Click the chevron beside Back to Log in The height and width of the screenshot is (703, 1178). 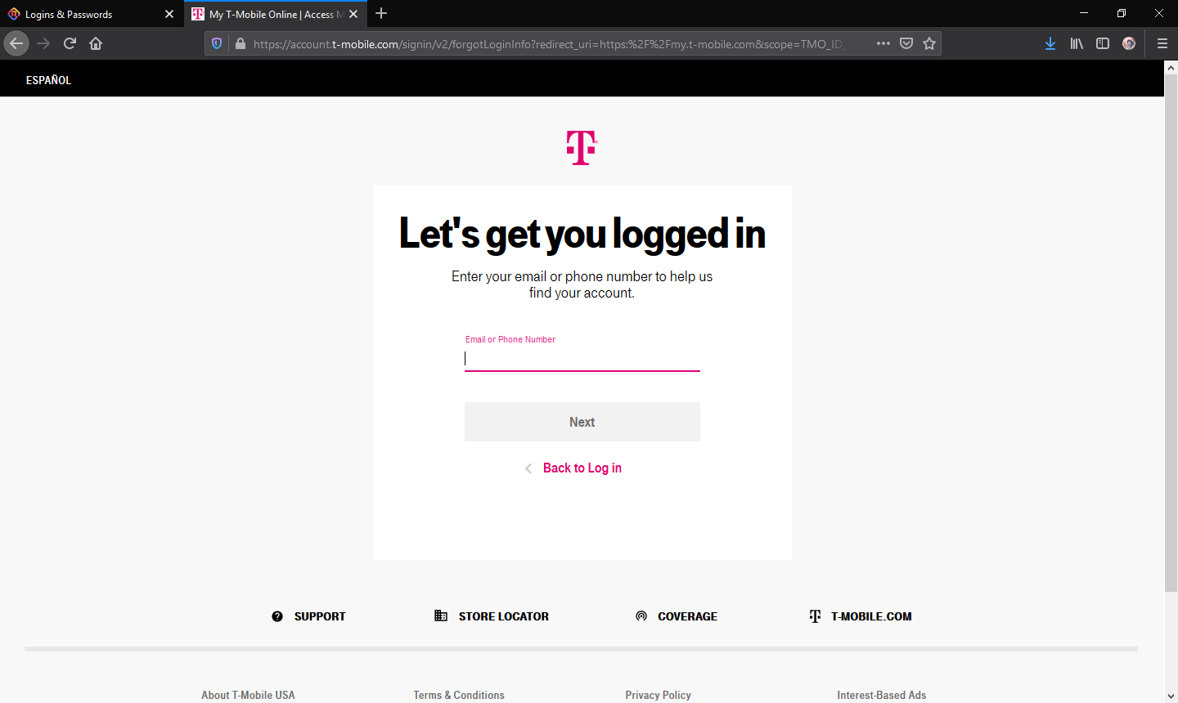(x=528, y=468)
